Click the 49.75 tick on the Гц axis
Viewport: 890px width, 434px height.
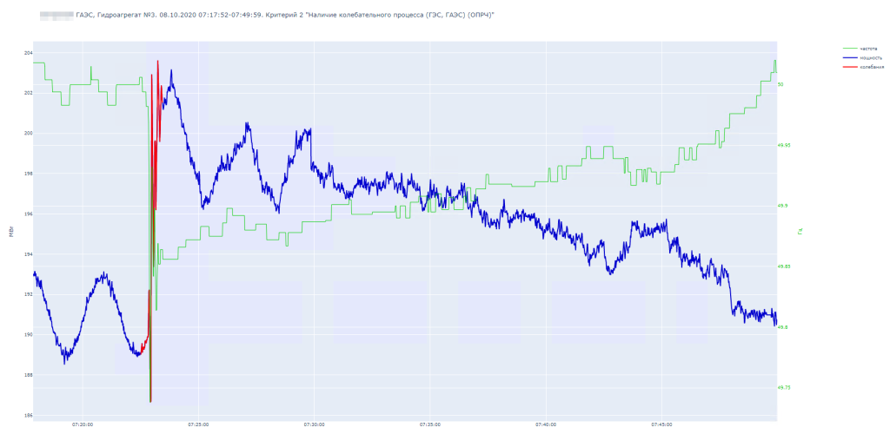point(784,387)
